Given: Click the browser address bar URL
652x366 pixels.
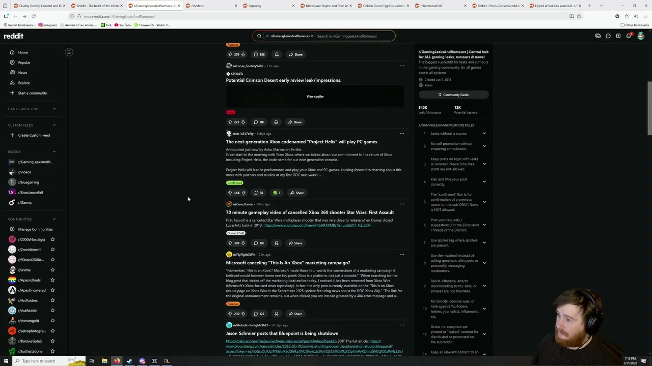Looking at the screenshot, I should click(119, 16).
